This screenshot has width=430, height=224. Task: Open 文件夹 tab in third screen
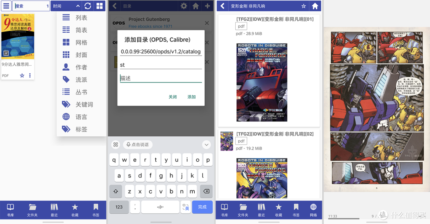243,210
